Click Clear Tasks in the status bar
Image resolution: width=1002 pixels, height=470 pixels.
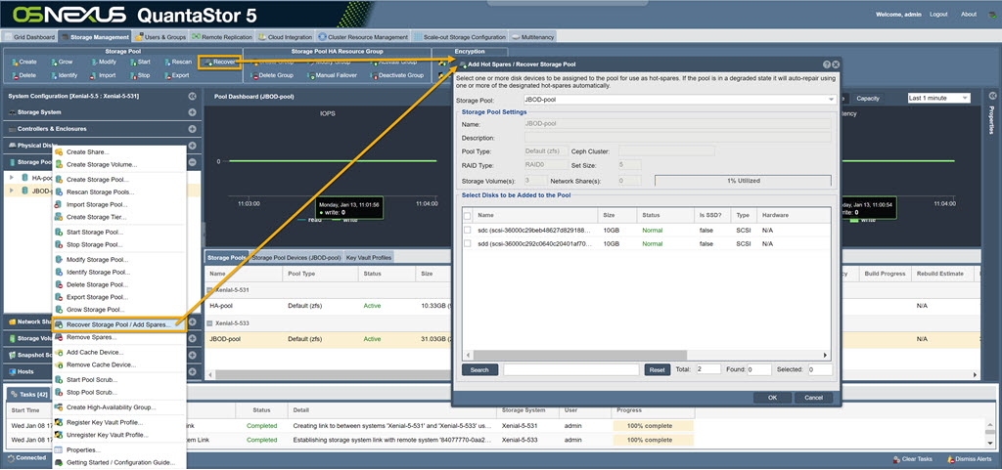tap(912, 459)
